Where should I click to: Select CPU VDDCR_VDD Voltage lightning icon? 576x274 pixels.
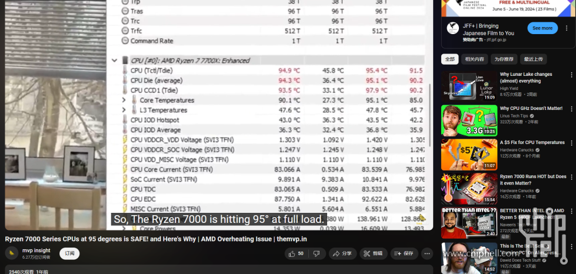(x=125, y=139)
